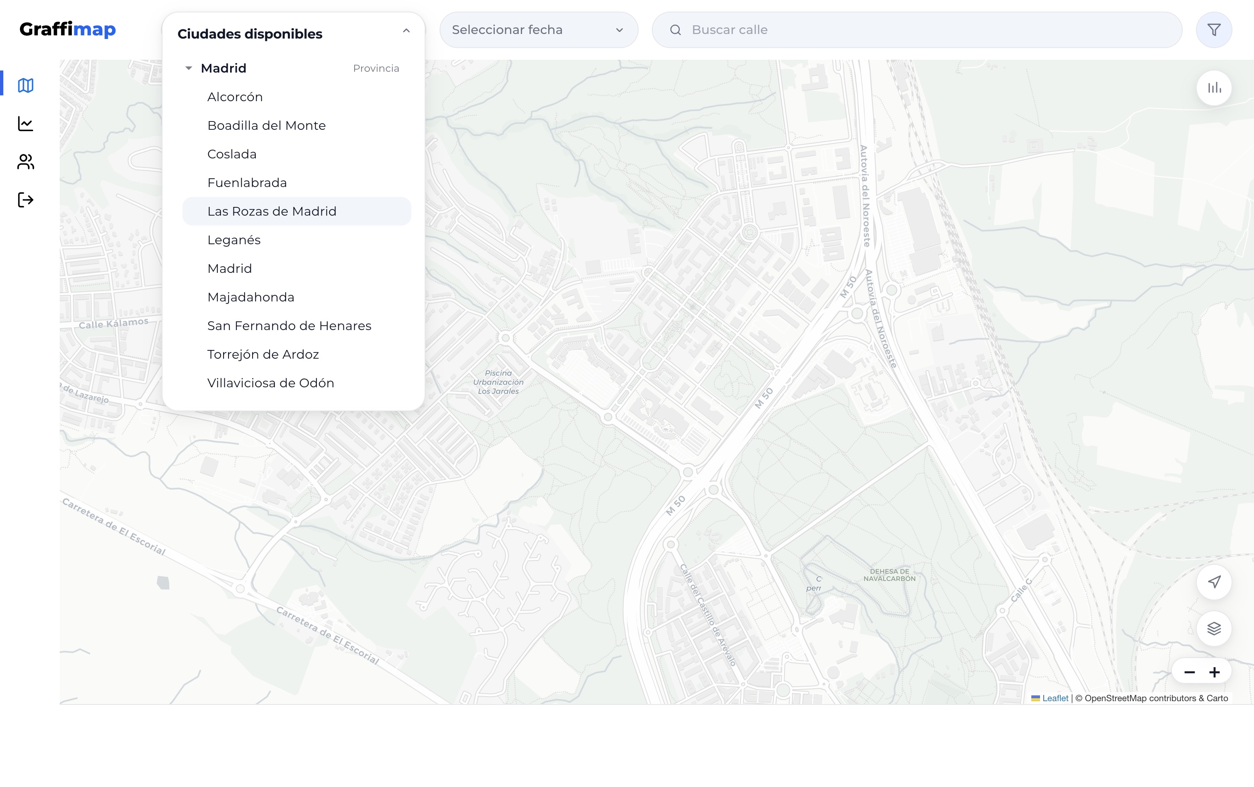Open the map layers button

pos(1213,629)
